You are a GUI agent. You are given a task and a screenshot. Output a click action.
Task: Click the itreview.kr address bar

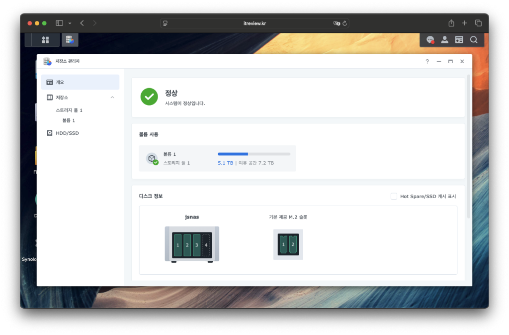coord(254,23)
